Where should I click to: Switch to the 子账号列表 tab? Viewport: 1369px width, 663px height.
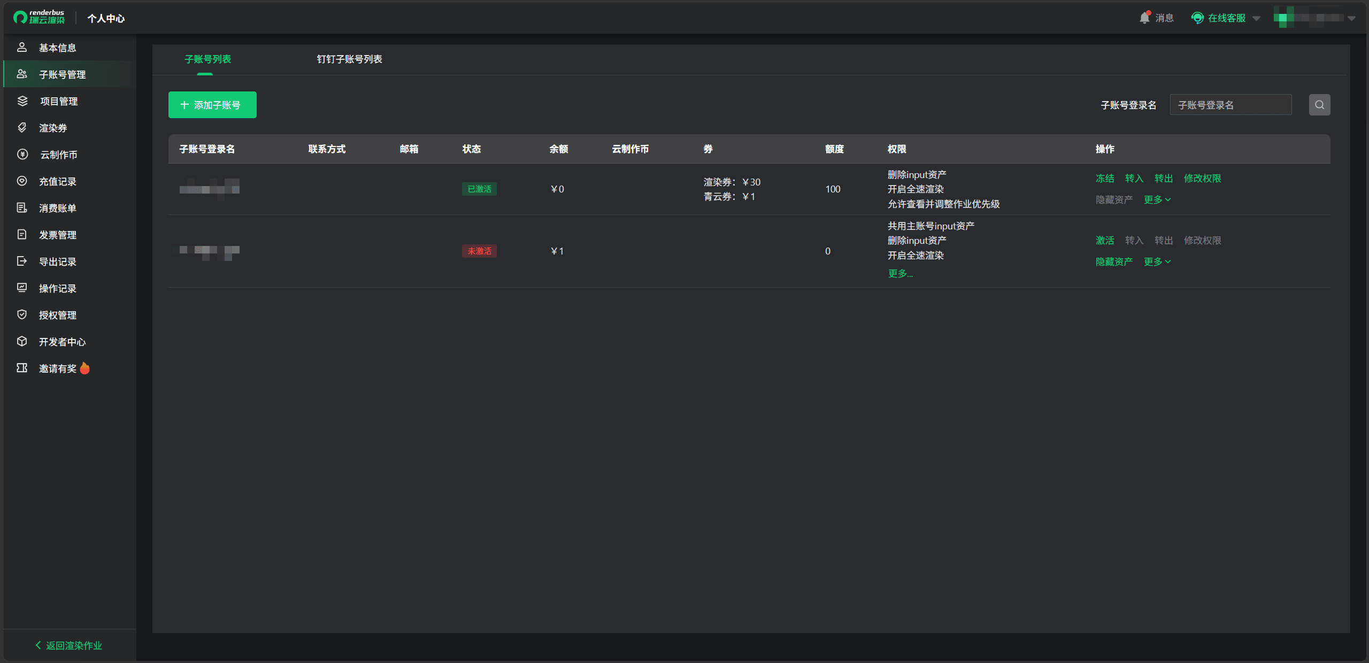207,59
